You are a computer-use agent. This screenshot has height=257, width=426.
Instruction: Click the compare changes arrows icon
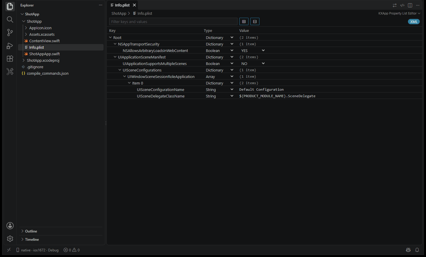(394, 5)
